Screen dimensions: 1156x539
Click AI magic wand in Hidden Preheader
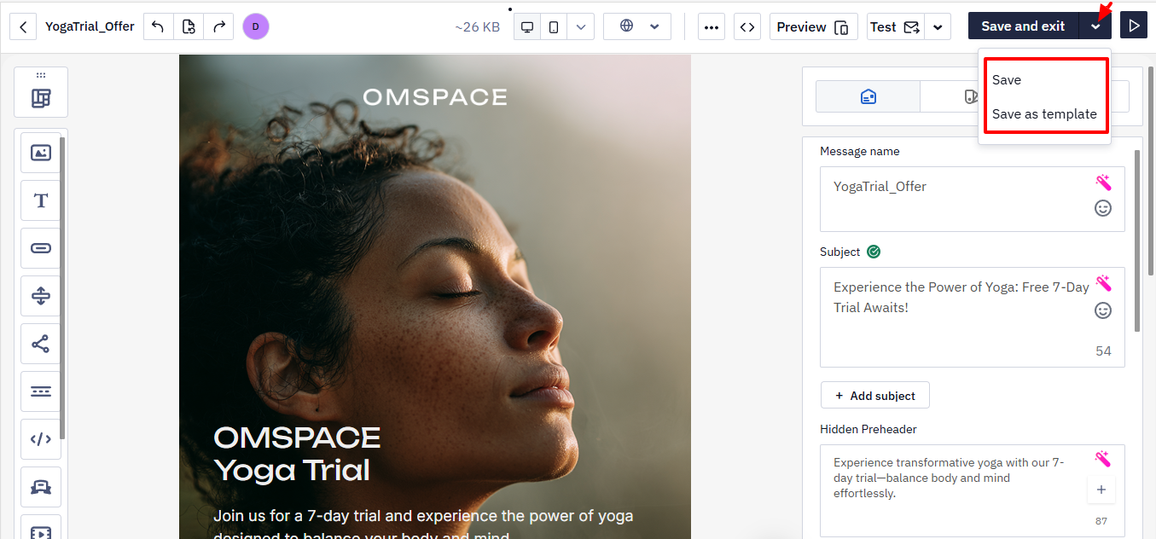click(x=1103, y=460)
